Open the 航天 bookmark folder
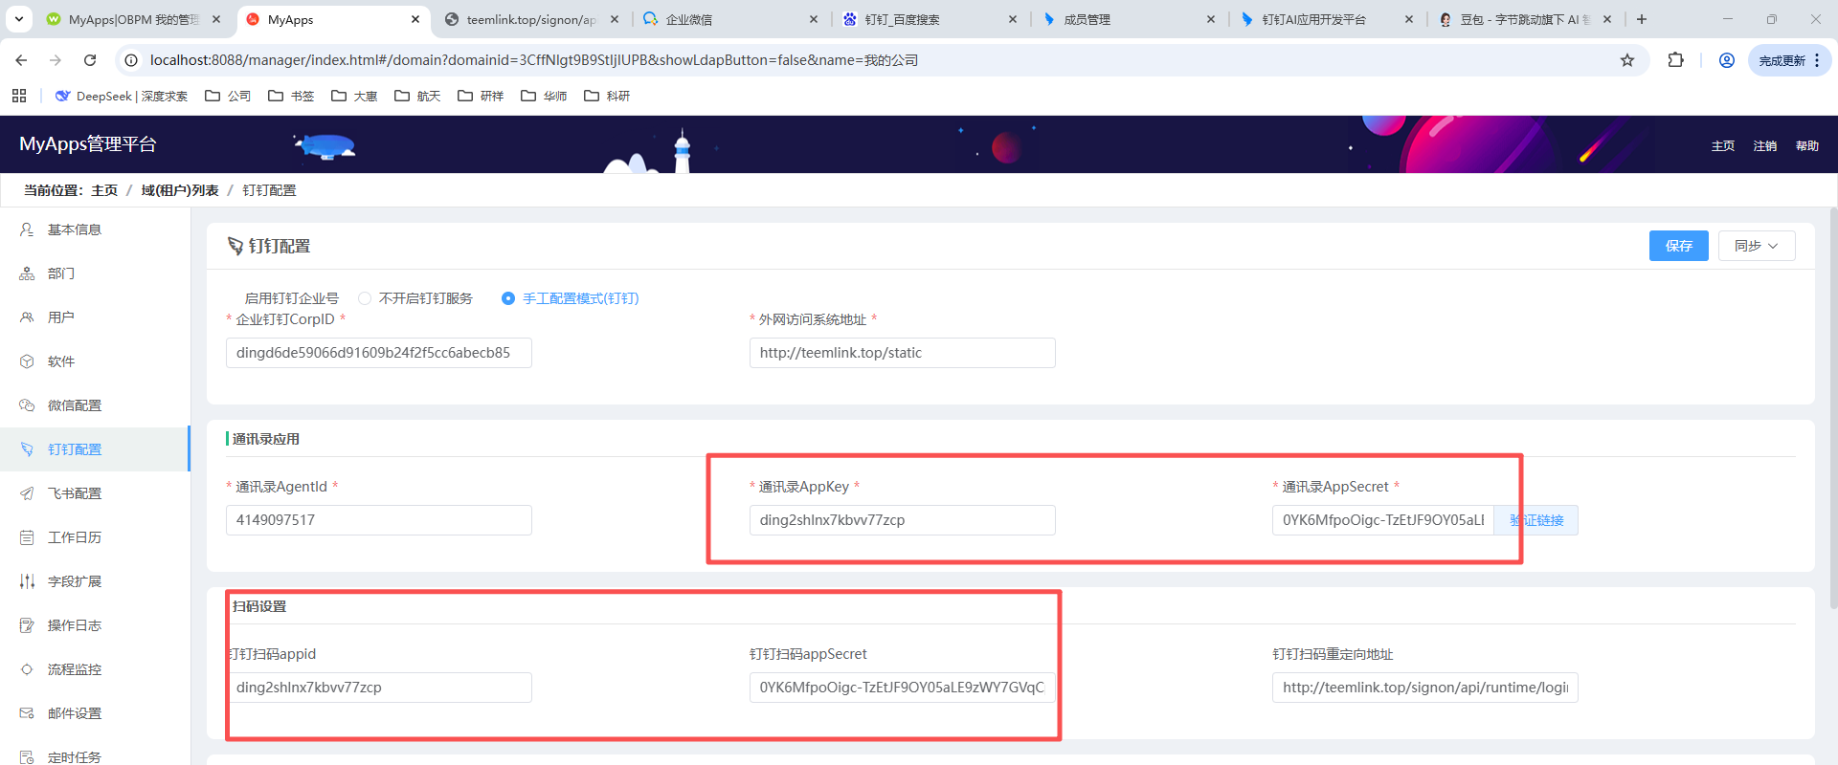The height and width of the screenshot is (765, 1838). [x=417, y=96]
